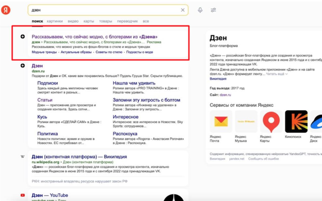Select the поиск tab

point(37,21)
